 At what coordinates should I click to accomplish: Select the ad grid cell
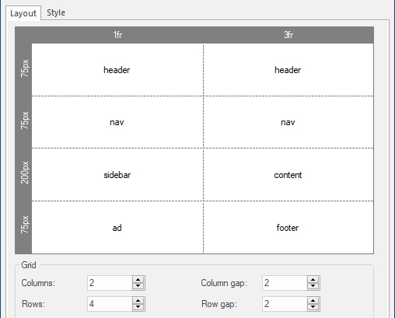coord(117,228)
